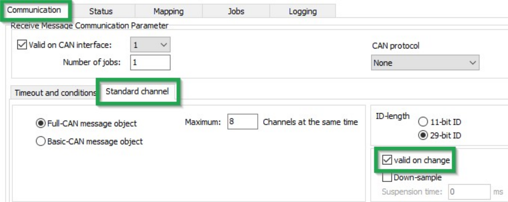
Task: Select Full-CAN message object option
Action: [41, 123]
